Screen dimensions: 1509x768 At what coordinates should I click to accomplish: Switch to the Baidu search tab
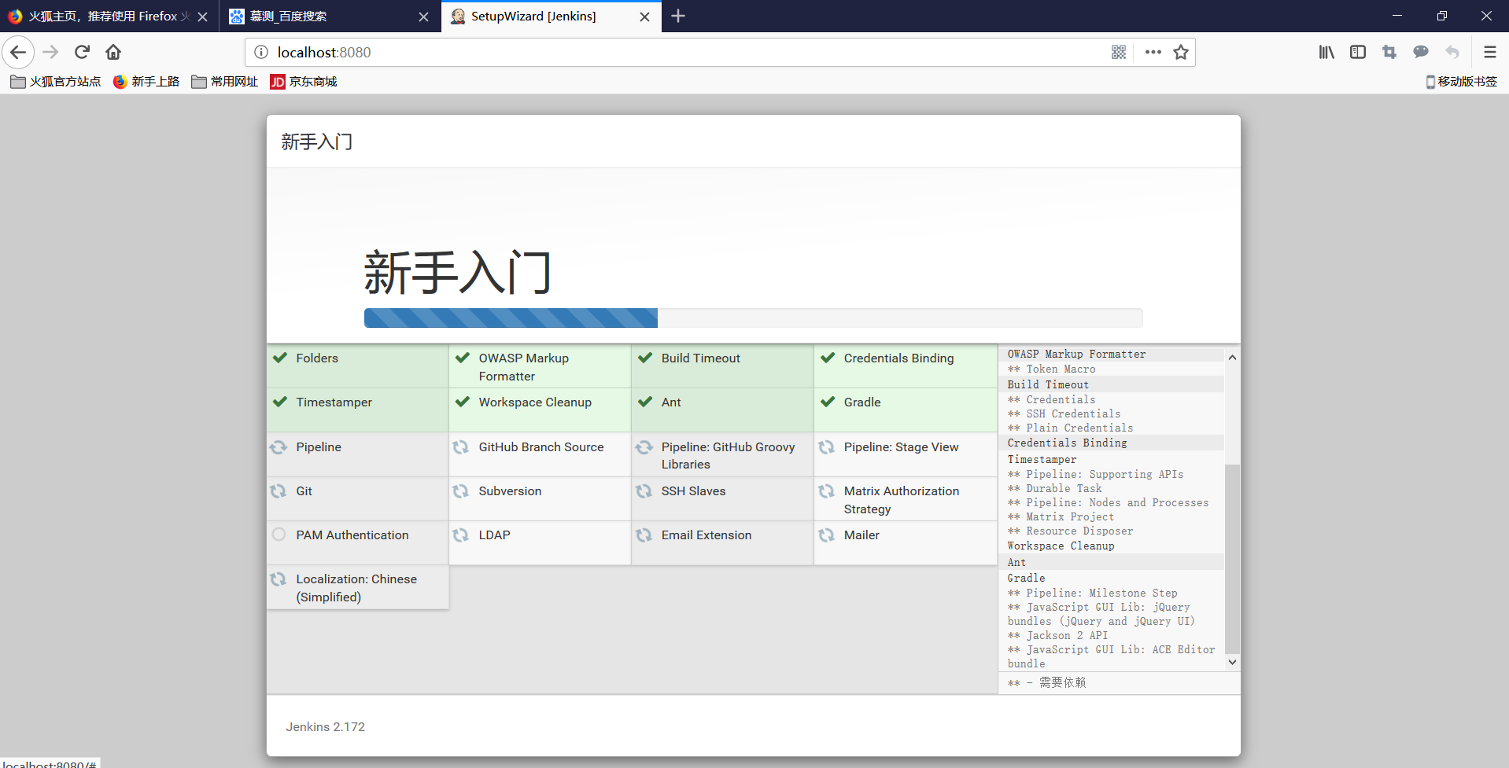point(330,17)
